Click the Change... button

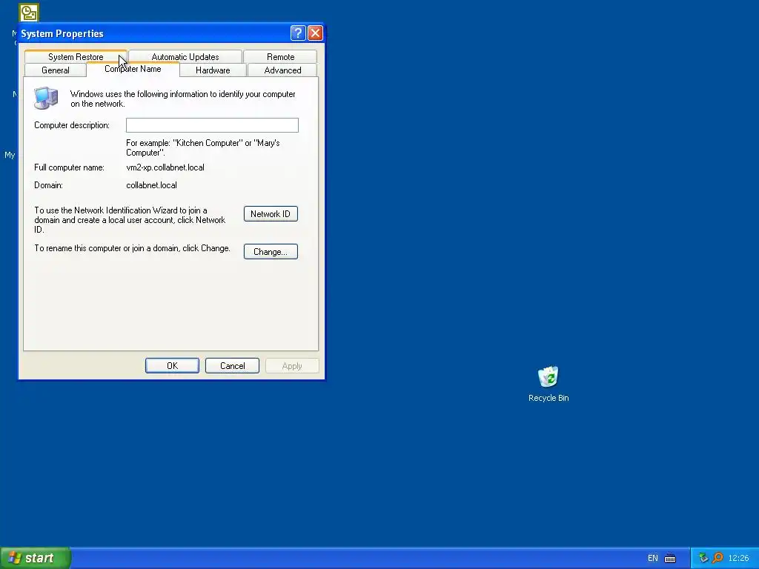coord(271,252)
